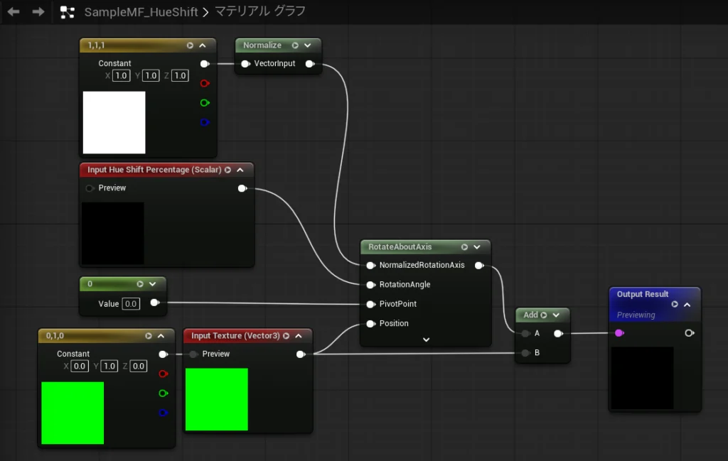Collapse the 1,1,1 constant node
728x461 pixels.
tap(203, 45)
